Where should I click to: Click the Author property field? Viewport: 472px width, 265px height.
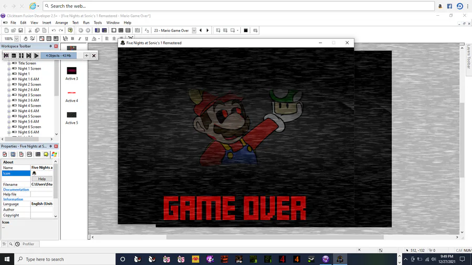[42, 209]
